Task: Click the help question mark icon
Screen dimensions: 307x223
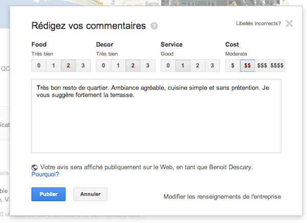Action: click(154, 26)
